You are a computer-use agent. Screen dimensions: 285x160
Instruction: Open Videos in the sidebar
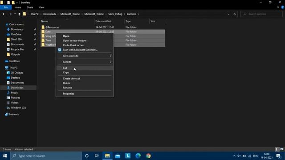click(15, 103)
